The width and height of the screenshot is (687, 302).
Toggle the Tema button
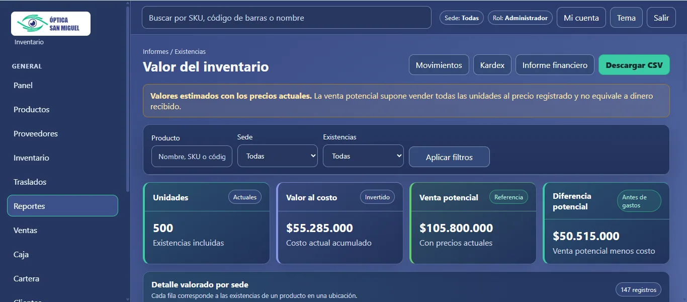(626, 18)
